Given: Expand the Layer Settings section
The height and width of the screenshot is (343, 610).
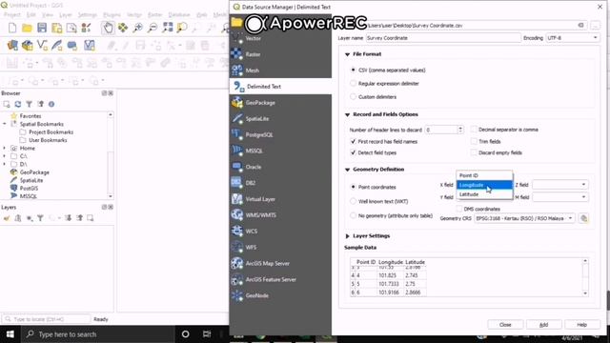Looking at the screenshot, I should [x=347, y=236].
